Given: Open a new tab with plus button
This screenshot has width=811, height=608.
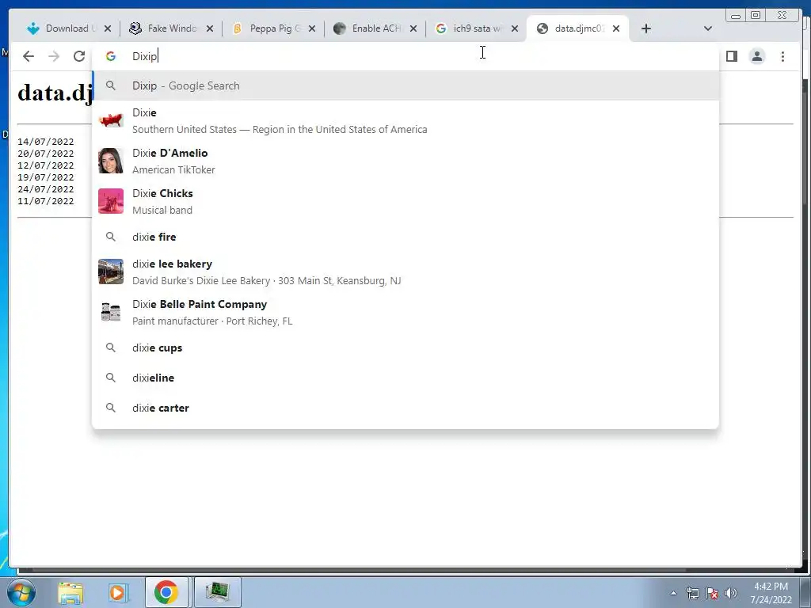Looking at the screenshot, I should coord(646,28).
